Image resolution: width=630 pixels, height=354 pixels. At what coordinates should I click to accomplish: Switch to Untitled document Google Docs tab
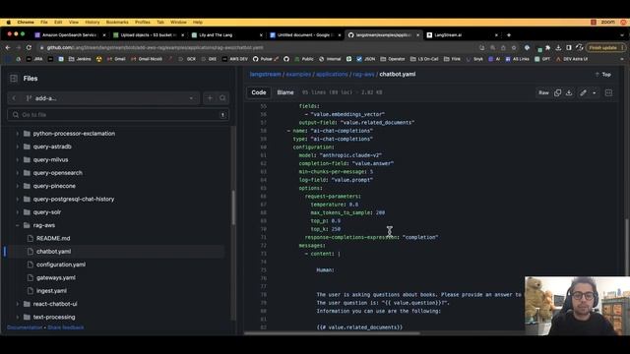(305, 35)
